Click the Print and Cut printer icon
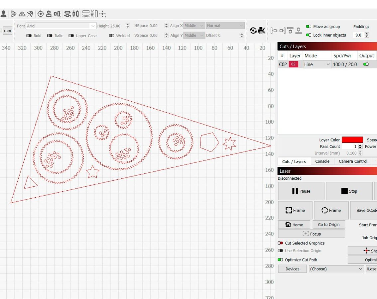The height and width of the screenshot is (299, 377). pos(262,31)
